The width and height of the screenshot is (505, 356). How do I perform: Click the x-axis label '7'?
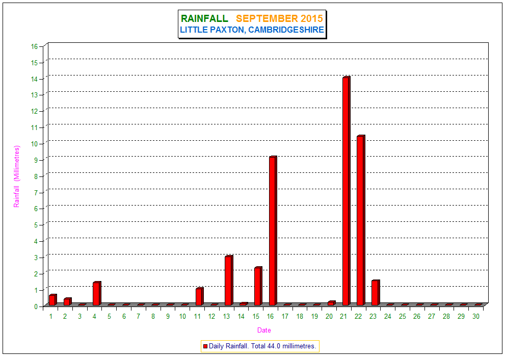(139, 316)
